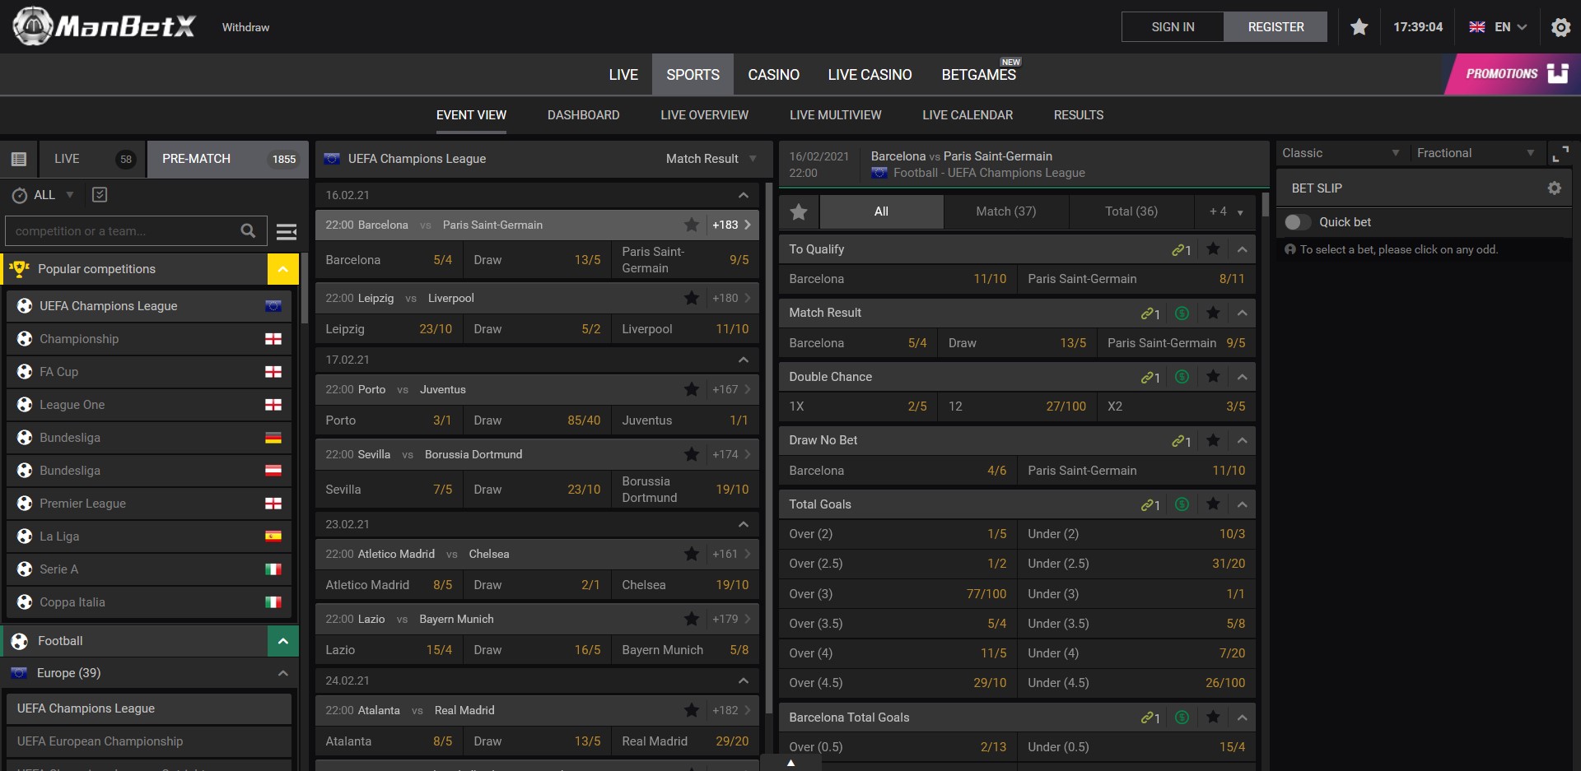Viewport: 1581px width, 771px height.
Task: Click cashout icon on Match Result market
Action: coord(1182,313)
